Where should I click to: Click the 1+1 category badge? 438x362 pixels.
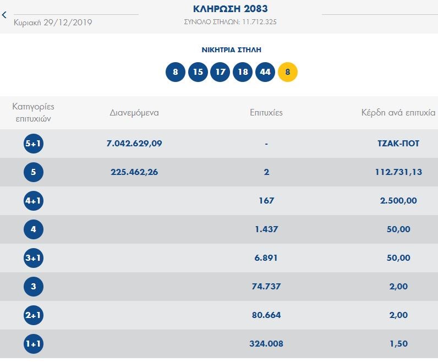[34, 344]
